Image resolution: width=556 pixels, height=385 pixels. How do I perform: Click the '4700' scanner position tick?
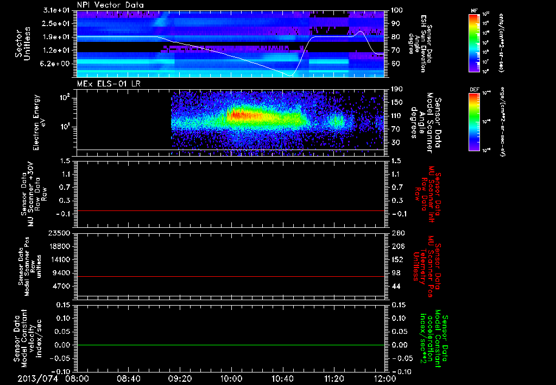tap(61, 286)
